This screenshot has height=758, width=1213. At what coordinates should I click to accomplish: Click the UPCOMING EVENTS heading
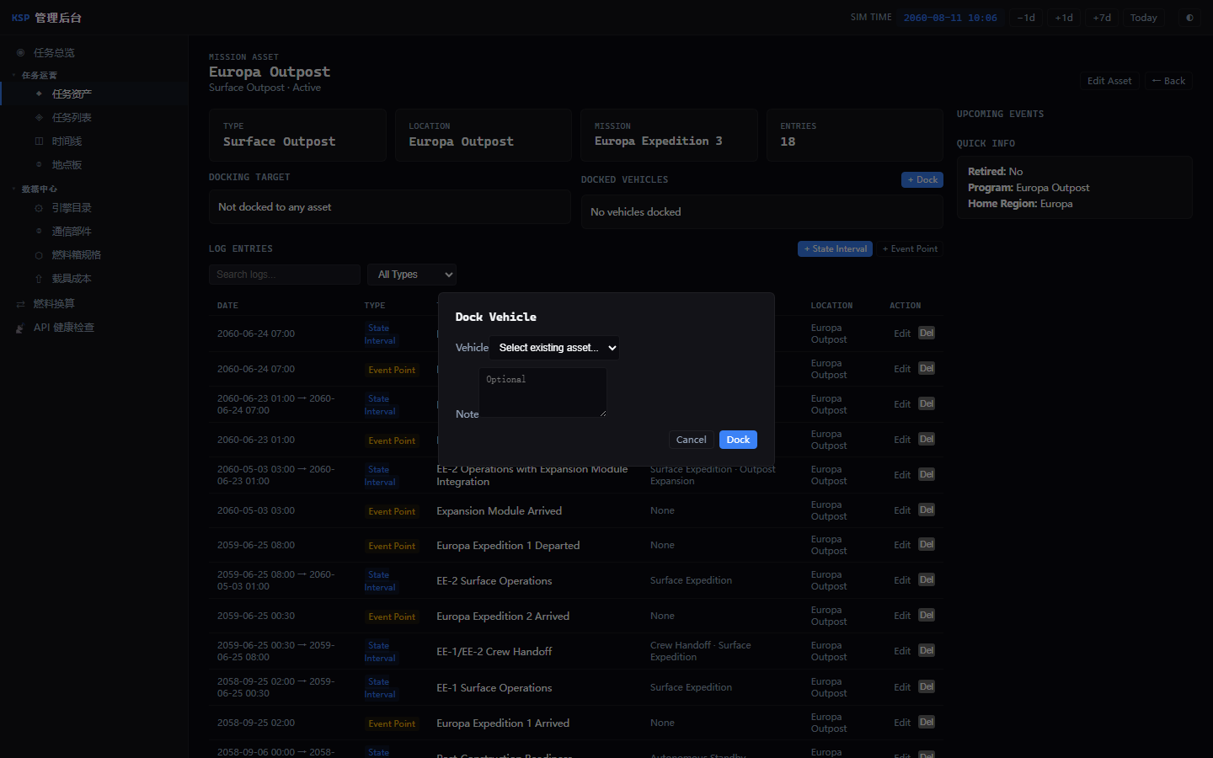coord(1000,114)
